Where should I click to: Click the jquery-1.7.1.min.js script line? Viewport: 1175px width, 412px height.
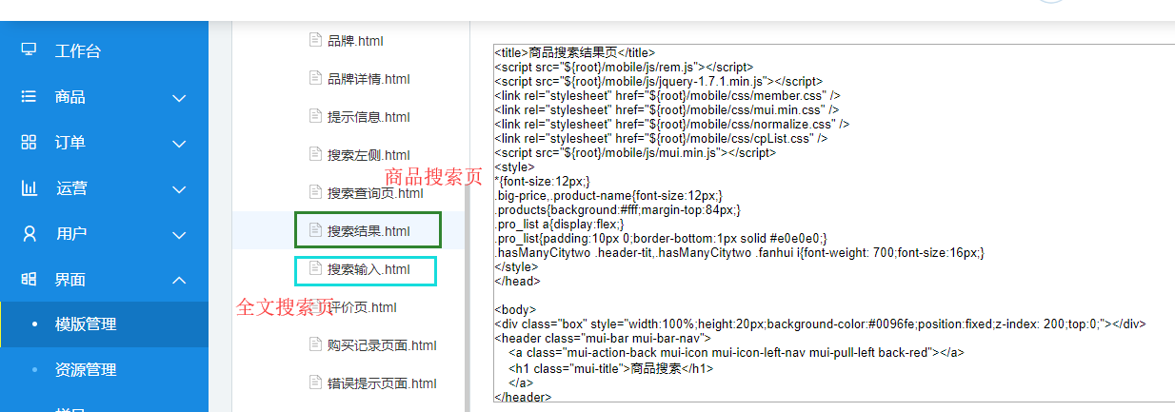pos(658,82)
